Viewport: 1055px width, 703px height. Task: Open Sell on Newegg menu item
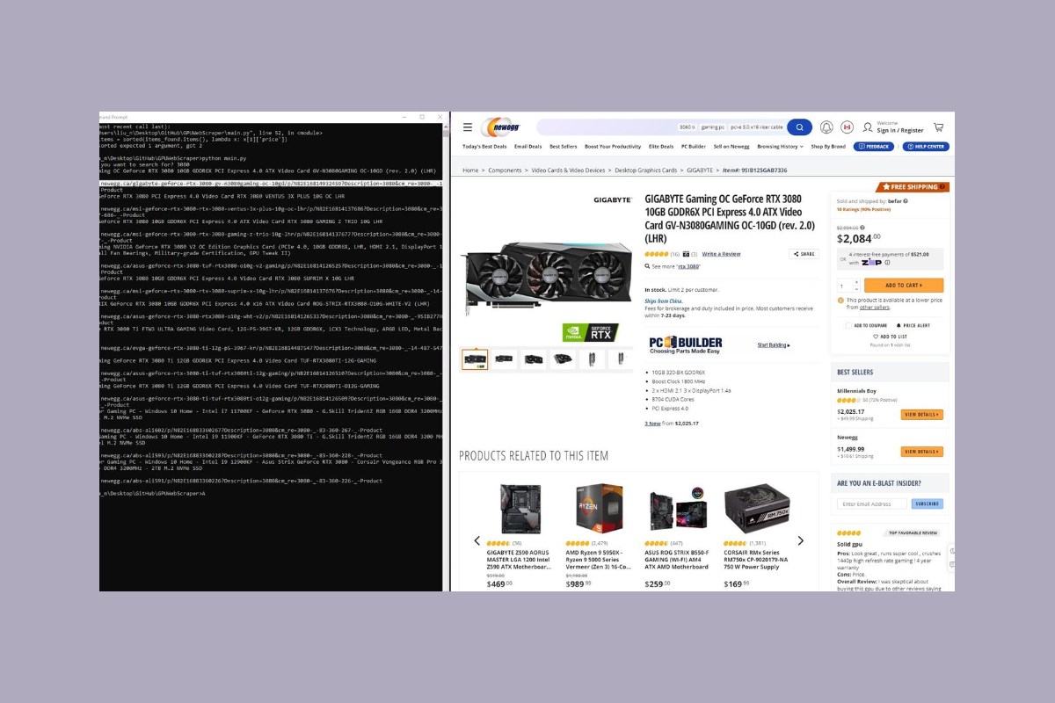click(x=731, y=147)
